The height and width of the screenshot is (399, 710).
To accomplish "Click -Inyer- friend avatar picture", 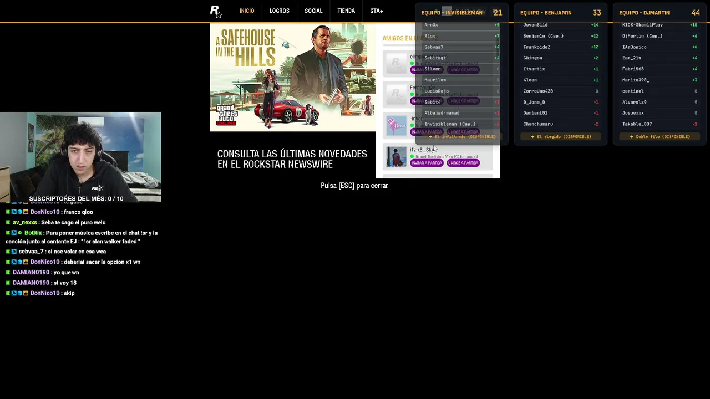I will pos(396,126).
